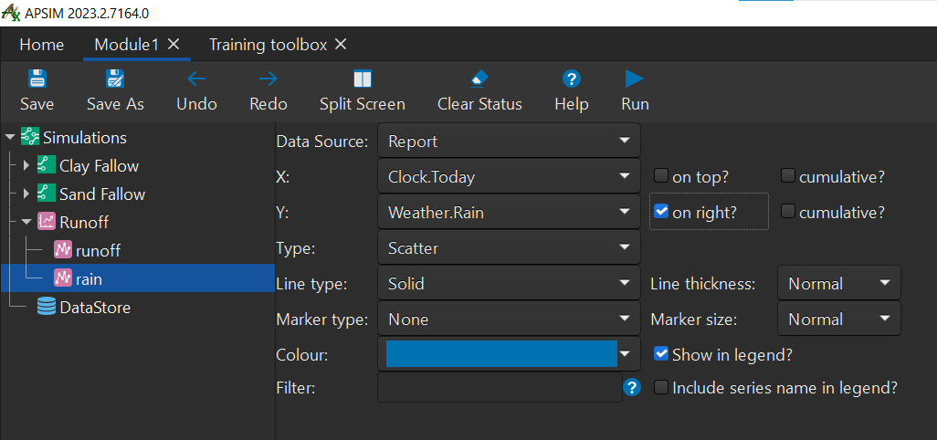
Task: Collapse the Runoff graph node
Action: (26, 222)
